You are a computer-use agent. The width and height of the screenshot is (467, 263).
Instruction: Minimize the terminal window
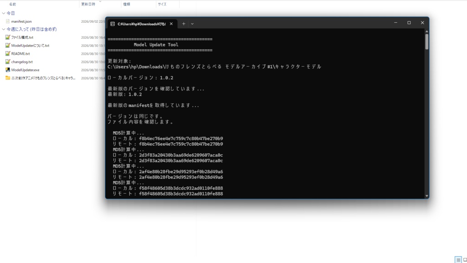click(395, 23)
